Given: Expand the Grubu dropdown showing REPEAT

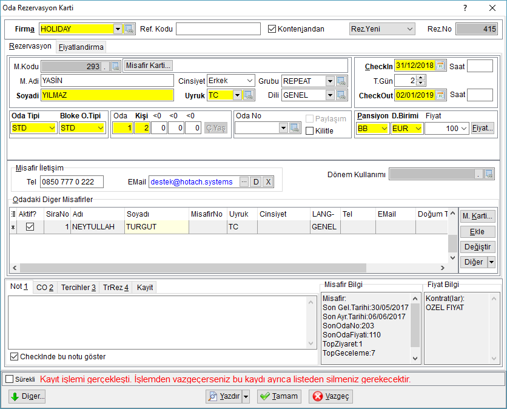Looking at the screenshot, I should coord(330,81).
